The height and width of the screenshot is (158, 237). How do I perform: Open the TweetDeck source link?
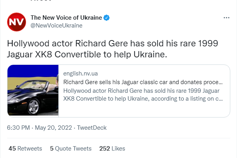(x=91, y=128)
